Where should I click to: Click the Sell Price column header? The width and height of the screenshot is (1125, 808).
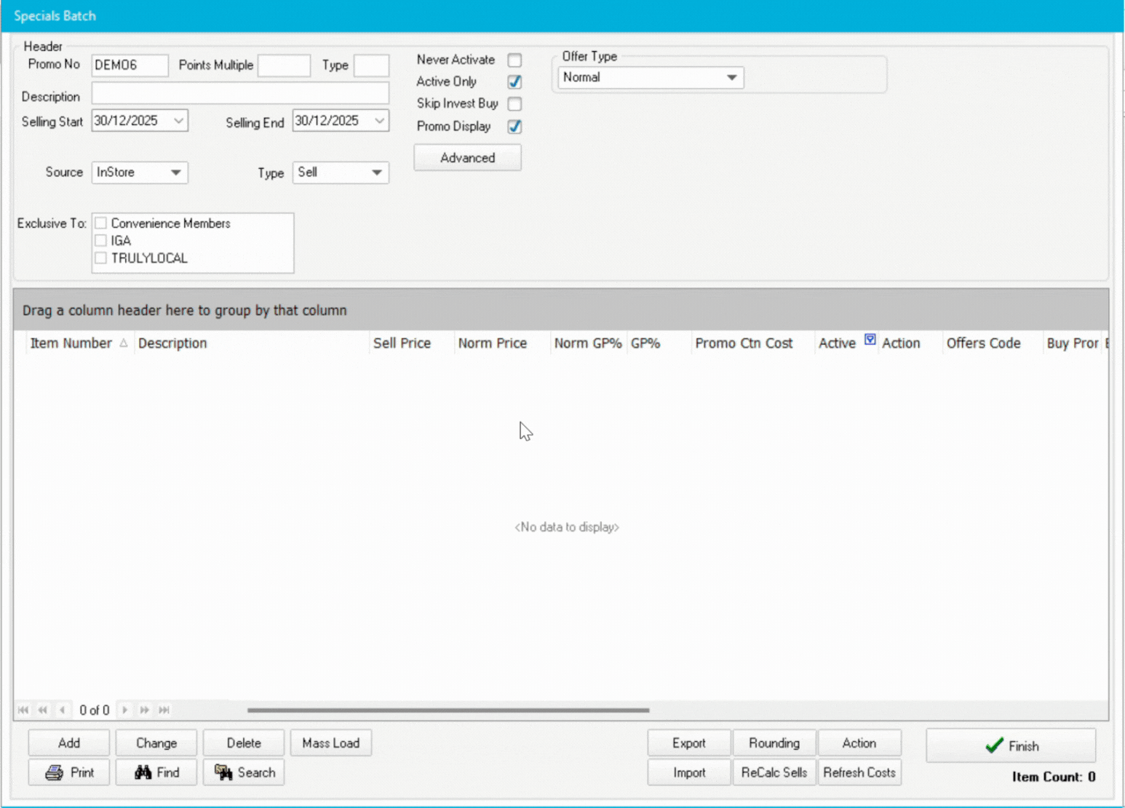(402, 344)
